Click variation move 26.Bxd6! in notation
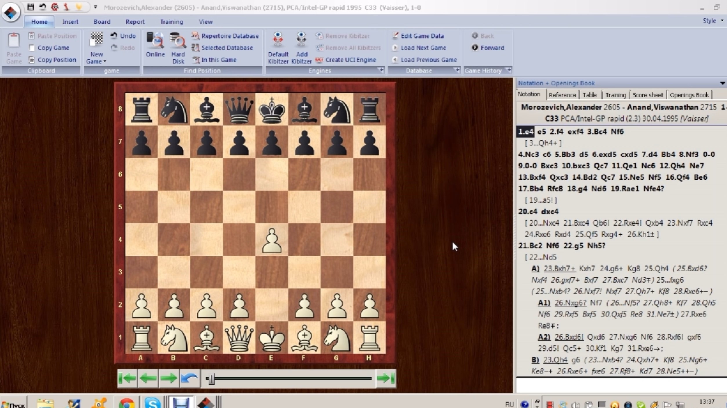The height and width of the screenshot is (408, 727). 569,337
